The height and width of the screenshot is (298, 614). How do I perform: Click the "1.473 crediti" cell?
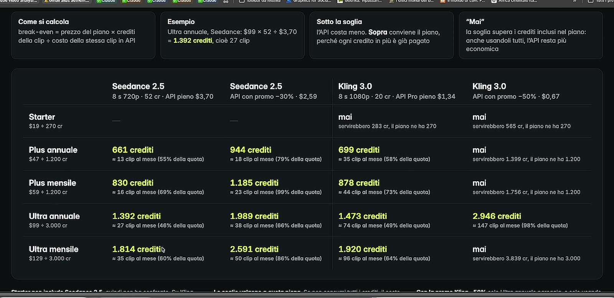tap(363, 216)
